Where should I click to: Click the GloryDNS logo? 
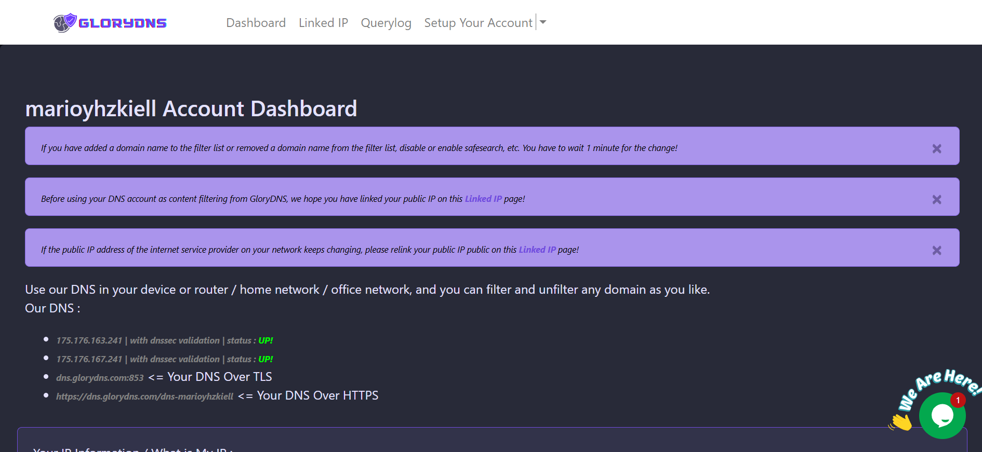point(110,23)
